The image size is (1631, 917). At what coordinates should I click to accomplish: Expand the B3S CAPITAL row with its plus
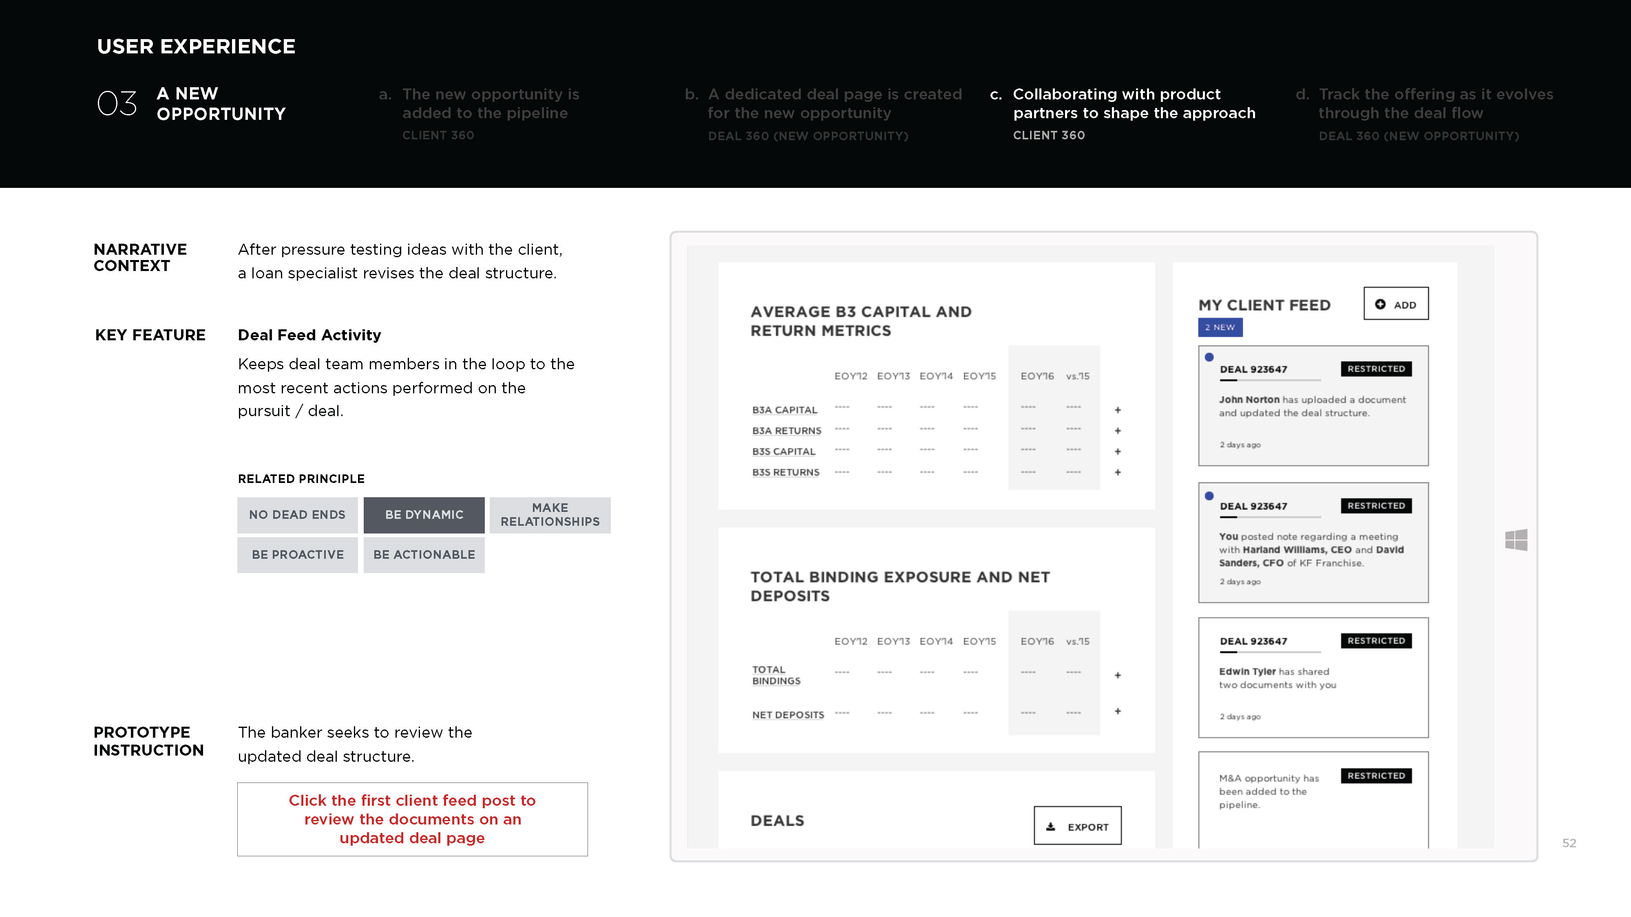(1118, 452)
